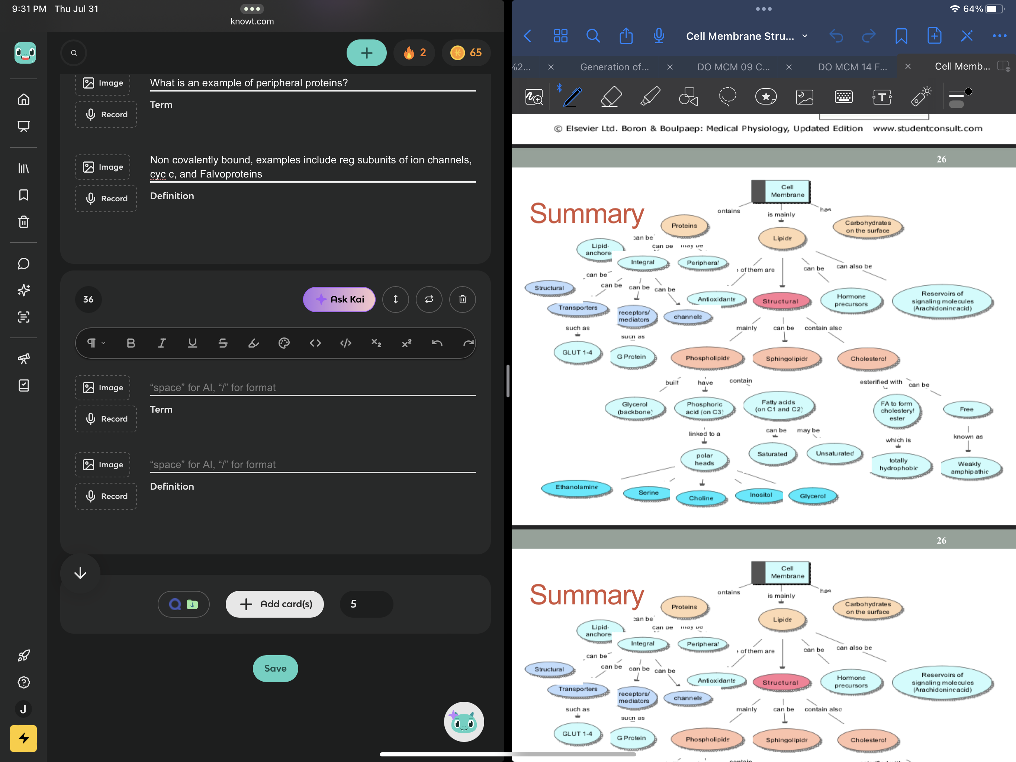Click Record button beside card 36 Definition

[106, 496]
